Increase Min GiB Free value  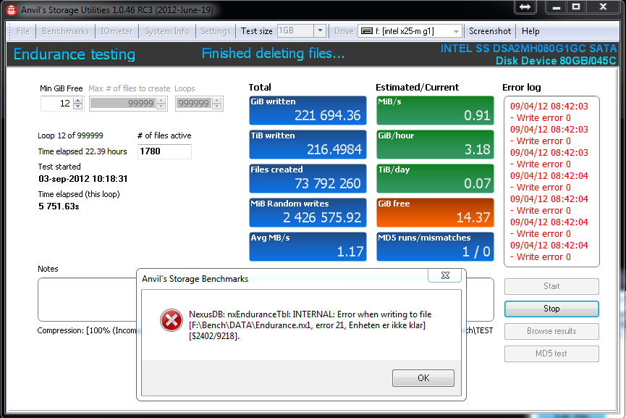click(78, 100)
